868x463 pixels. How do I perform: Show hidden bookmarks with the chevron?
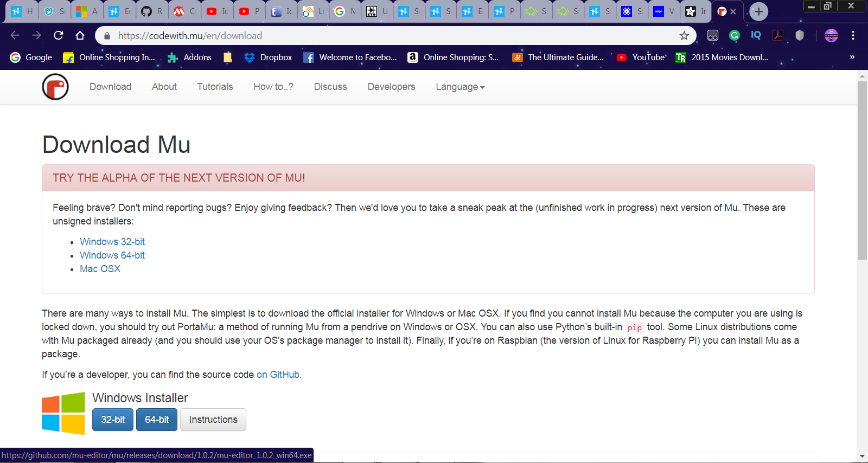(x=852, y=57)
